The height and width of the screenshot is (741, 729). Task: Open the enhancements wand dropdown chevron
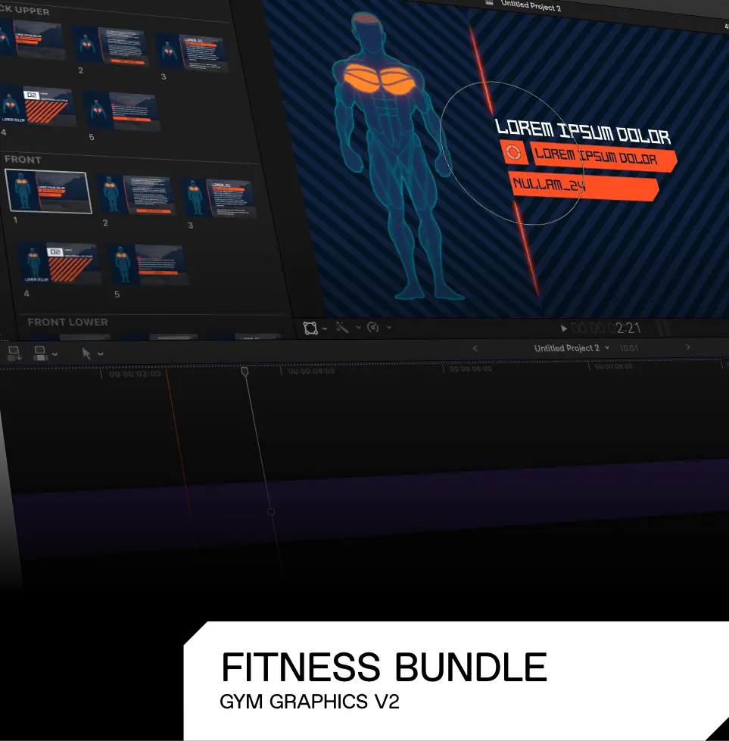coord(357,328)
